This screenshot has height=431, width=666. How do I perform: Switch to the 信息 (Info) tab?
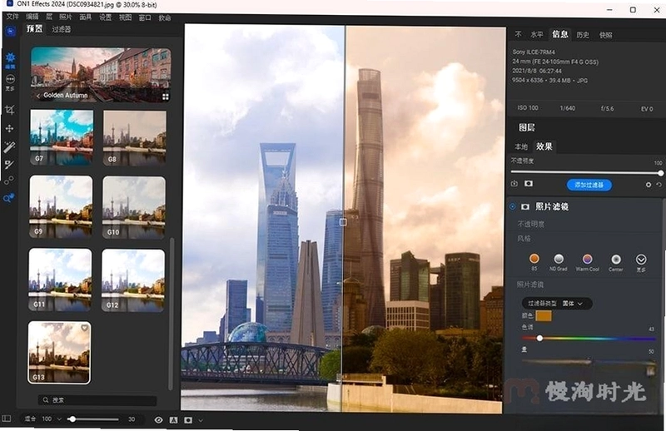(559, 34)
